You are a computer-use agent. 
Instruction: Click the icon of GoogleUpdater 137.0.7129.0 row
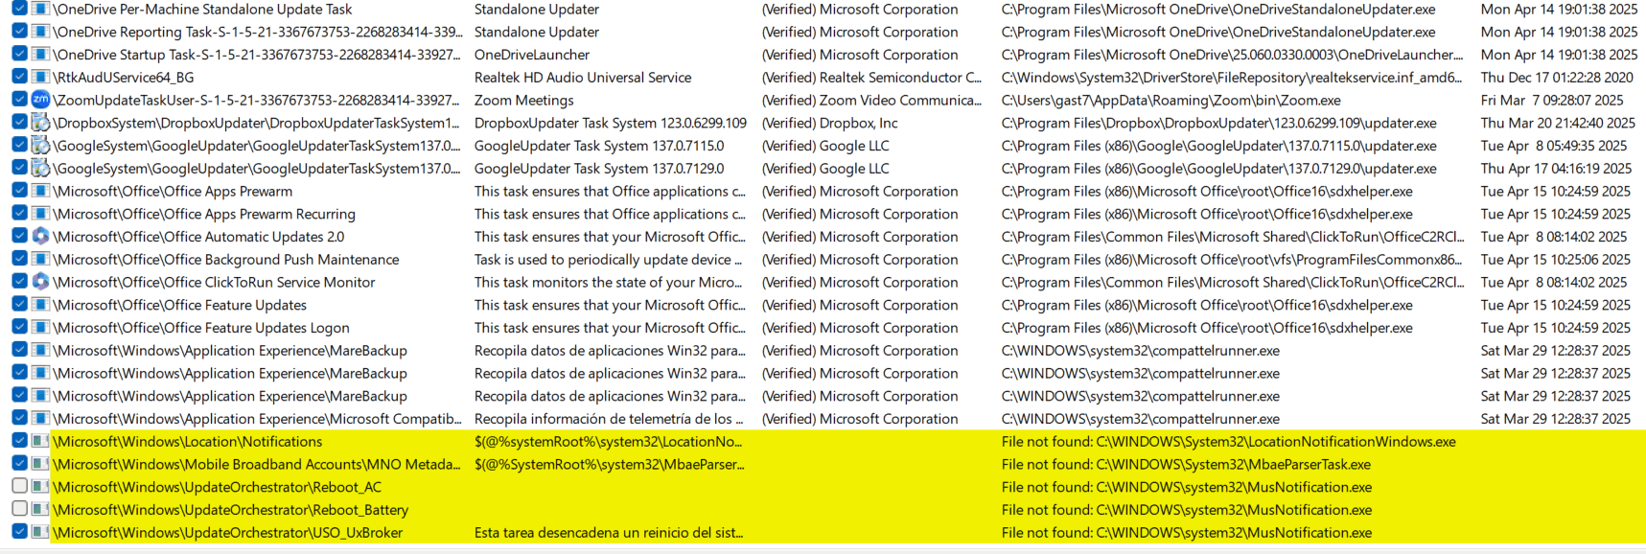40,168
